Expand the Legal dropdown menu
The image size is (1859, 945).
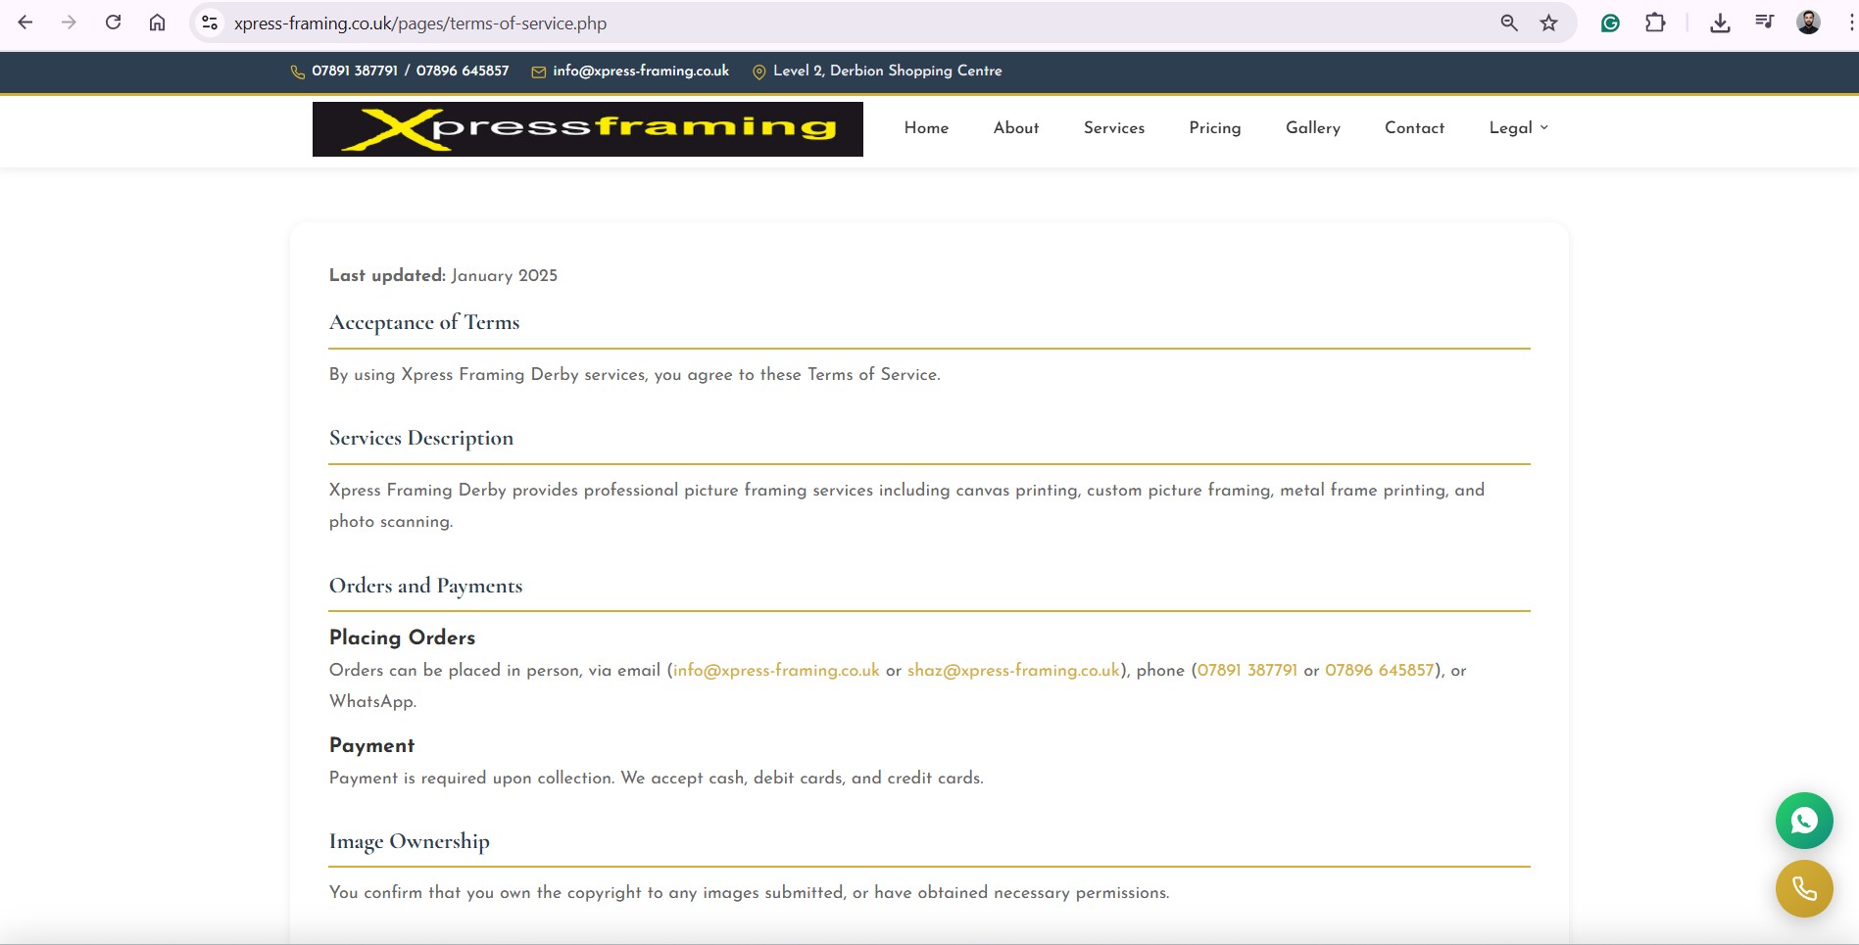1518,128
